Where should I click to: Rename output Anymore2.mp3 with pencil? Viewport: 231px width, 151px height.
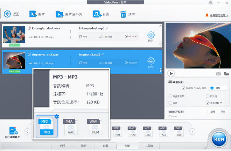pyautogui.click(x=102, y=54)
